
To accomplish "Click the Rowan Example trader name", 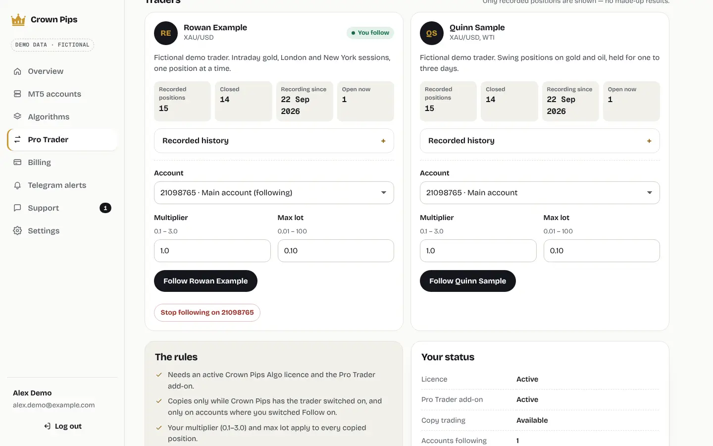I will pos(215,28).
